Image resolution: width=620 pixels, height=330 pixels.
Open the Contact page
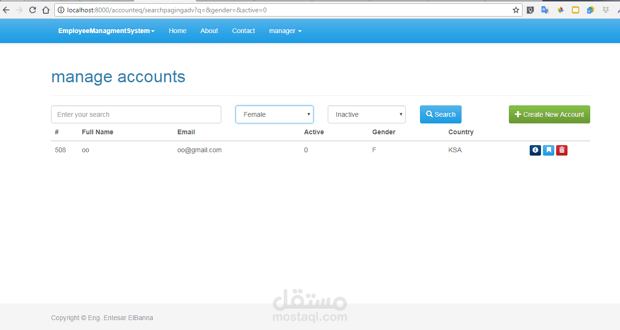point(244,31)
